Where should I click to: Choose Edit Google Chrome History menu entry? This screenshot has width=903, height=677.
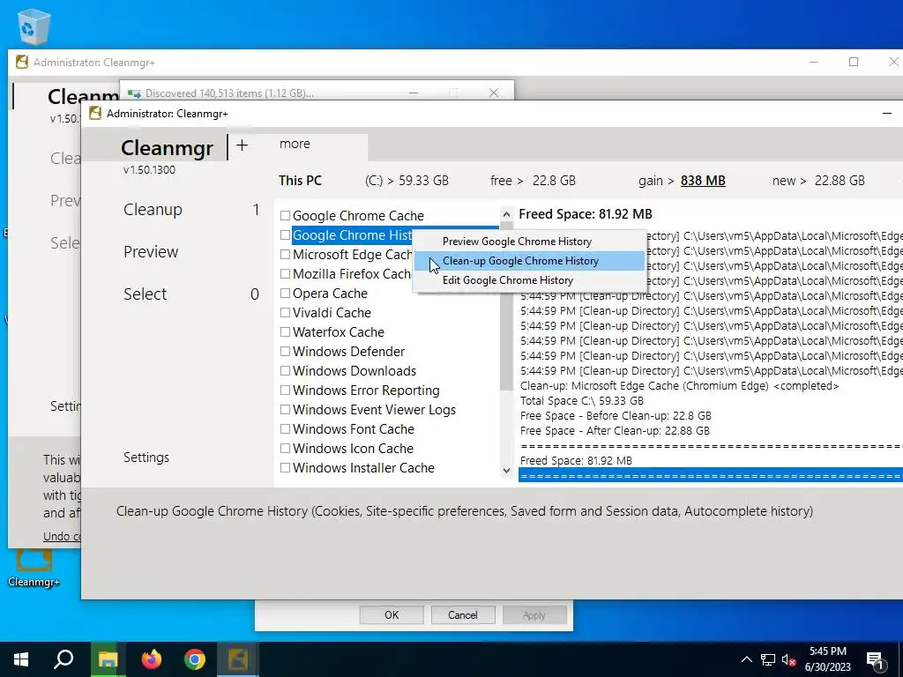click(x=529, y=280)
